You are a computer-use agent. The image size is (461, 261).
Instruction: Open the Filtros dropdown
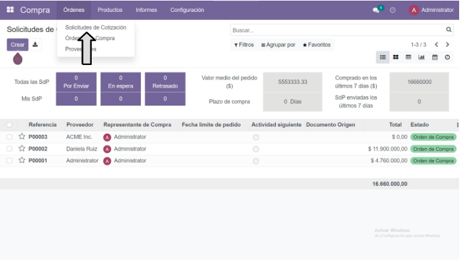pyautogui.click(x=244, y=45)
